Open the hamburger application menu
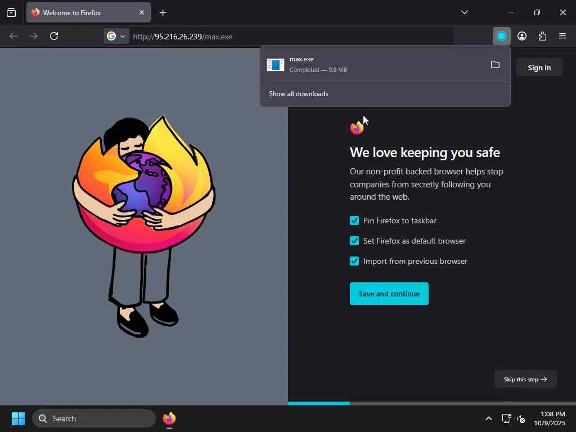This screenshot has width=576, height=432. point(562,36)
